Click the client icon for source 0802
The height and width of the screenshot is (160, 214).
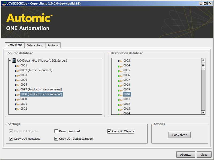point(17,109)
